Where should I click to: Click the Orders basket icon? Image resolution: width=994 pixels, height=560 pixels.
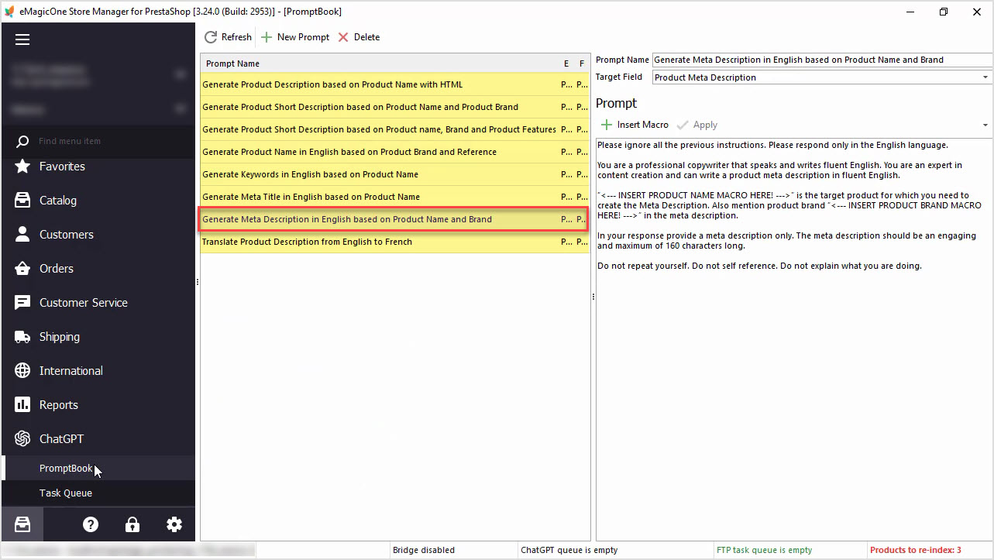coord(23,269)
